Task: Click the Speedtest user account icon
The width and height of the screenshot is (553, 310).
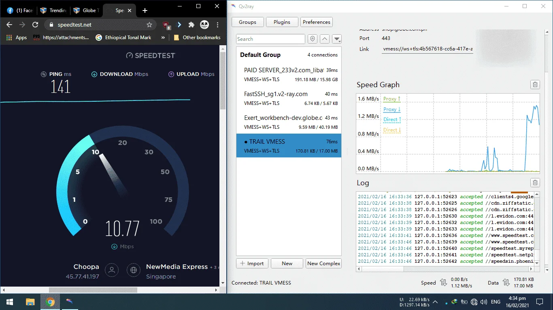Action: 112,270
